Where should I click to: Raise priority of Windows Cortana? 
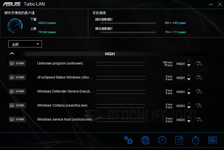pyautogui.click(x=189, y=103)
